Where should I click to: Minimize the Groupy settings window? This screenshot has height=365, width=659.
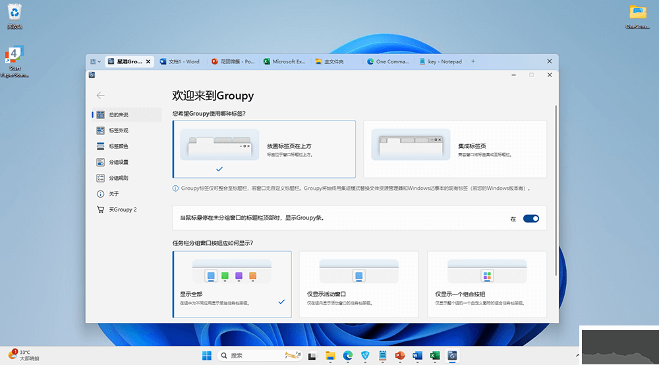pyautogui.click(x=513, y=74)
